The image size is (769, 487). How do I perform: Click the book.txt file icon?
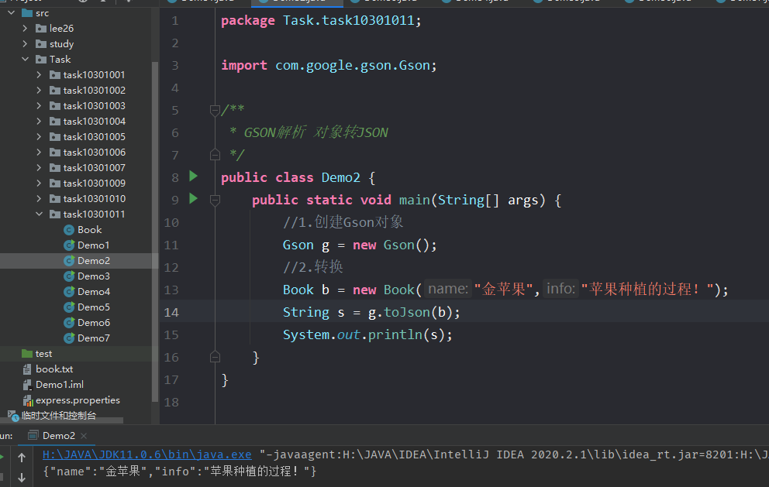(x=27, y=369)
